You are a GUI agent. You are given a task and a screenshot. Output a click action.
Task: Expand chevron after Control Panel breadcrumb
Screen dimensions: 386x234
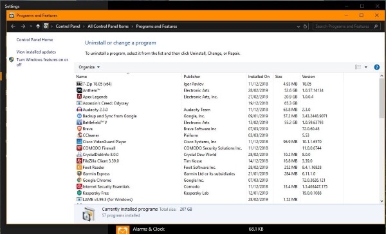(84, 26)
